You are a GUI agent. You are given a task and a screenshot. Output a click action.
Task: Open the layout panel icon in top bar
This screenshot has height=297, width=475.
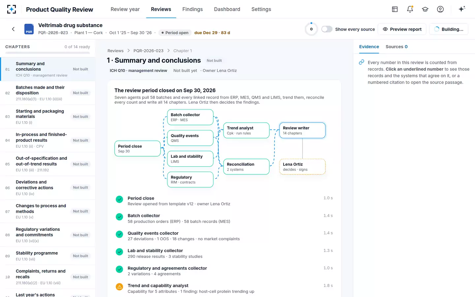click(x=395, y=9)
